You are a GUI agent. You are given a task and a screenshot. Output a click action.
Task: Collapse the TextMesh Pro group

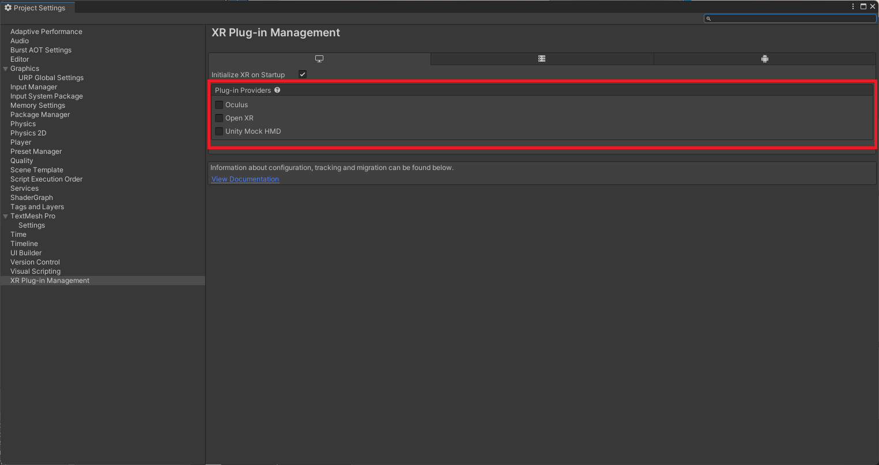coord(5,216)
